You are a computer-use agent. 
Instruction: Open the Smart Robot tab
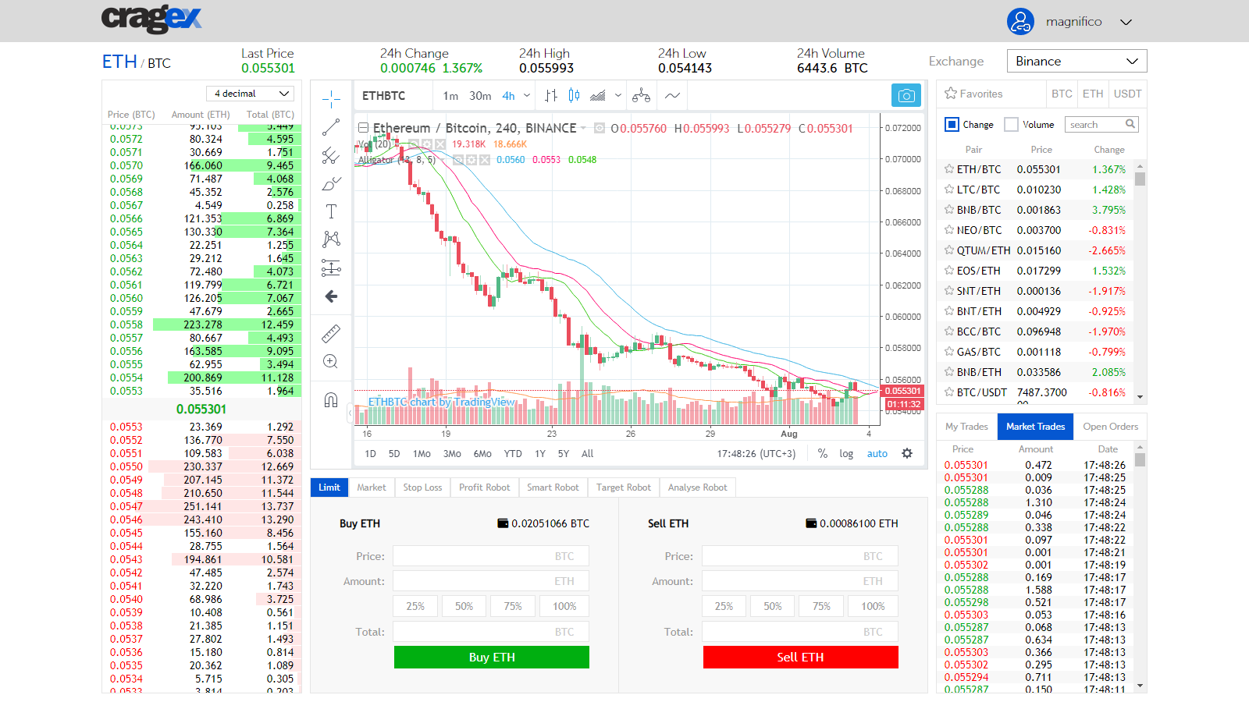coord(553,487)
